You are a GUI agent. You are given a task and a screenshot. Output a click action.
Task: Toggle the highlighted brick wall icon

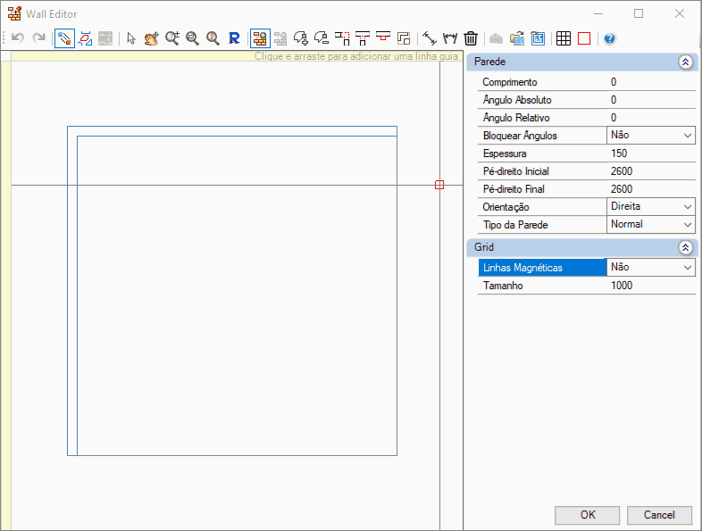[260, 38]
